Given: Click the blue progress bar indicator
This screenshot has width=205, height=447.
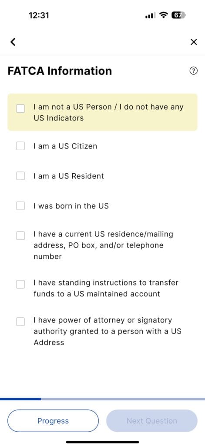Looking at the screenshot, I should (x=20, y=399).
